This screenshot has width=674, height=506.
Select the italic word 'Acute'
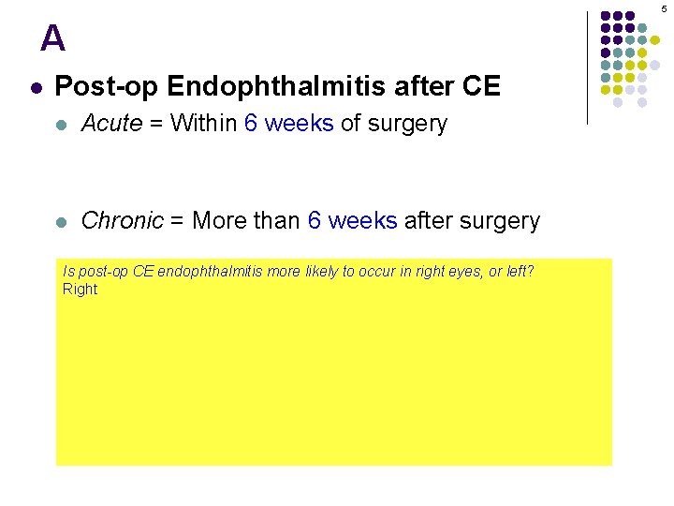tap(110, 124)
